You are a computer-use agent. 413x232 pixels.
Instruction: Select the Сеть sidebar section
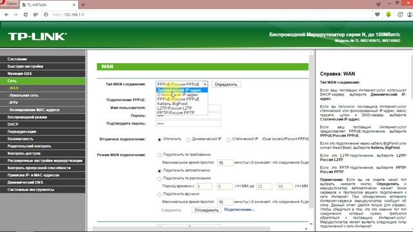tap(43, 81)
